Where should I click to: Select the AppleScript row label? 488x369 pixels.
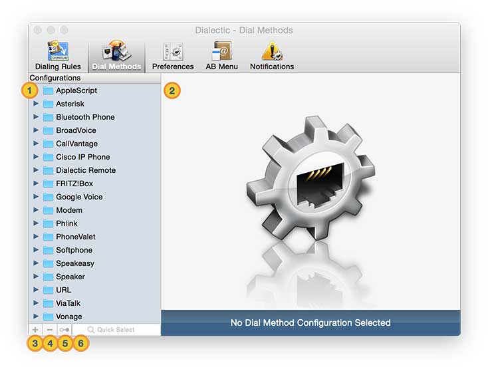coord(76,90)
